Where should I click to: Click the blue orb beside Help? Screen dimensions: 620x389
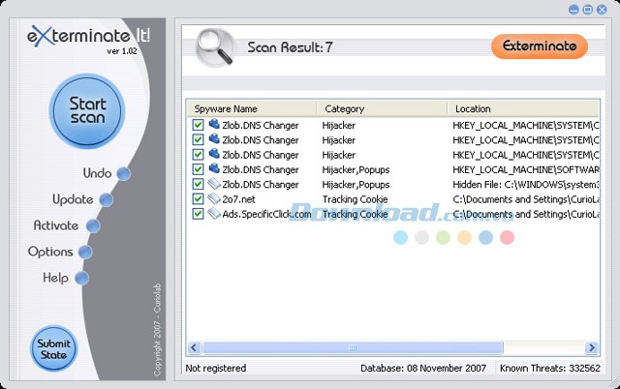(81, 279)
